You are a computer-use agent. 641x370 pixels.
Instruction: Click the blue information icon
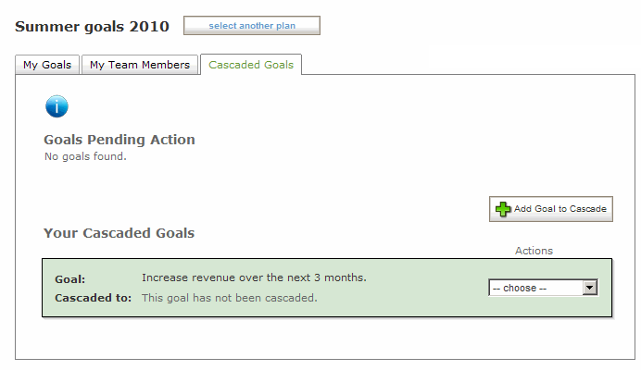pyautogui.click(x=57, y=106)
